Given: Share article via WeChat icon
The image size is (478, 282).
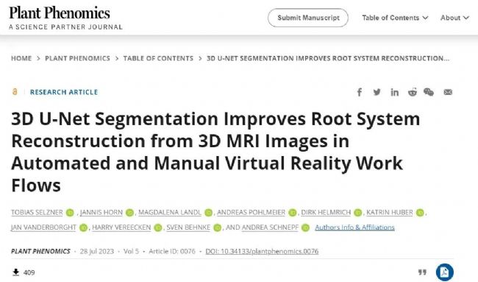Looking at the screenshot, I should pos(429,92).
